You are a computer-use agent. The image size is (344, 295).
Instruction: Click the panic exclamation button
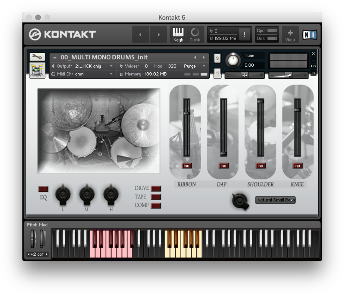click(x=244, y=34)
